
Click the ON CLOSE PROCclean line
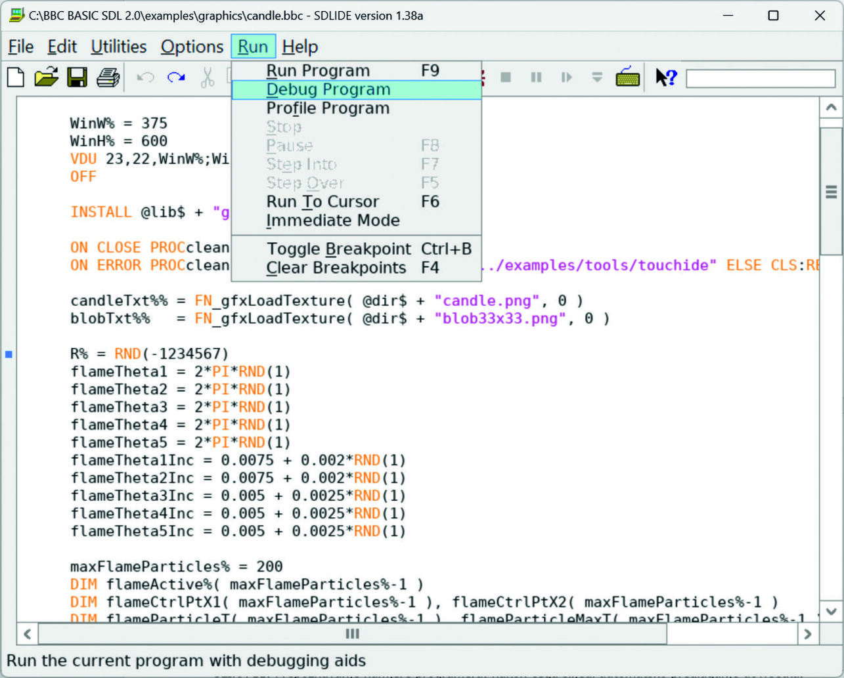150,247
